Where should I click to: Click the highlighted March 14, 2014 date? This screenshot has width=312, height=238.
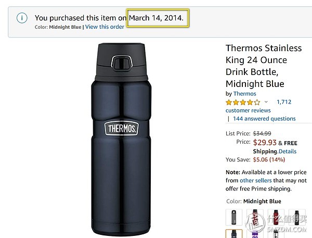coord(156,18)
